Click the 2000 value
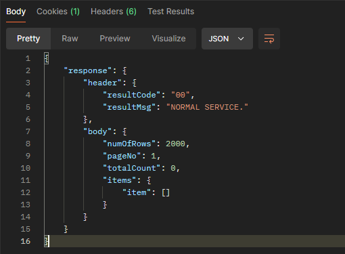 tap(175, 144)
